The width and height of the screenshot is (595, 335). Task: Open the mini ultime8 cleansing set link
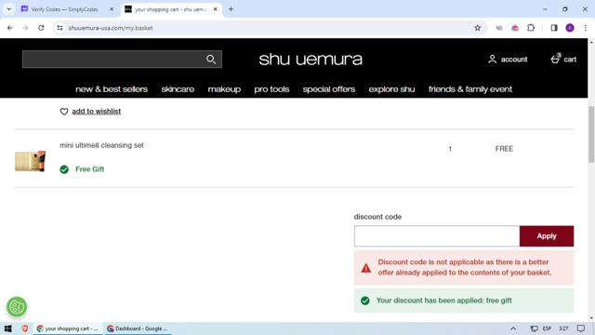pos(101,145)
